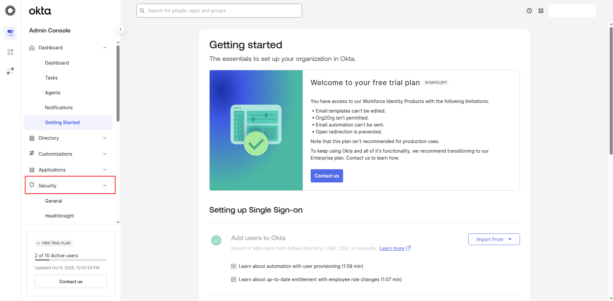This screenshot has width=613, height=301.
Task: Expand the Applications menu section
Action: tap(68, 170)
